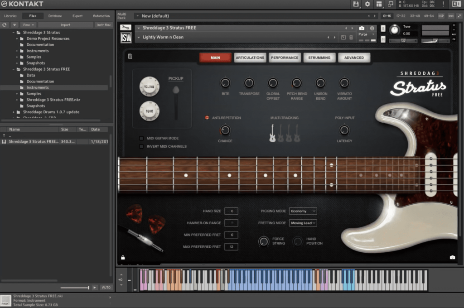464x308 pixels.
Task: Toggle the workspace layout panel icon
Action: point(379,4)
